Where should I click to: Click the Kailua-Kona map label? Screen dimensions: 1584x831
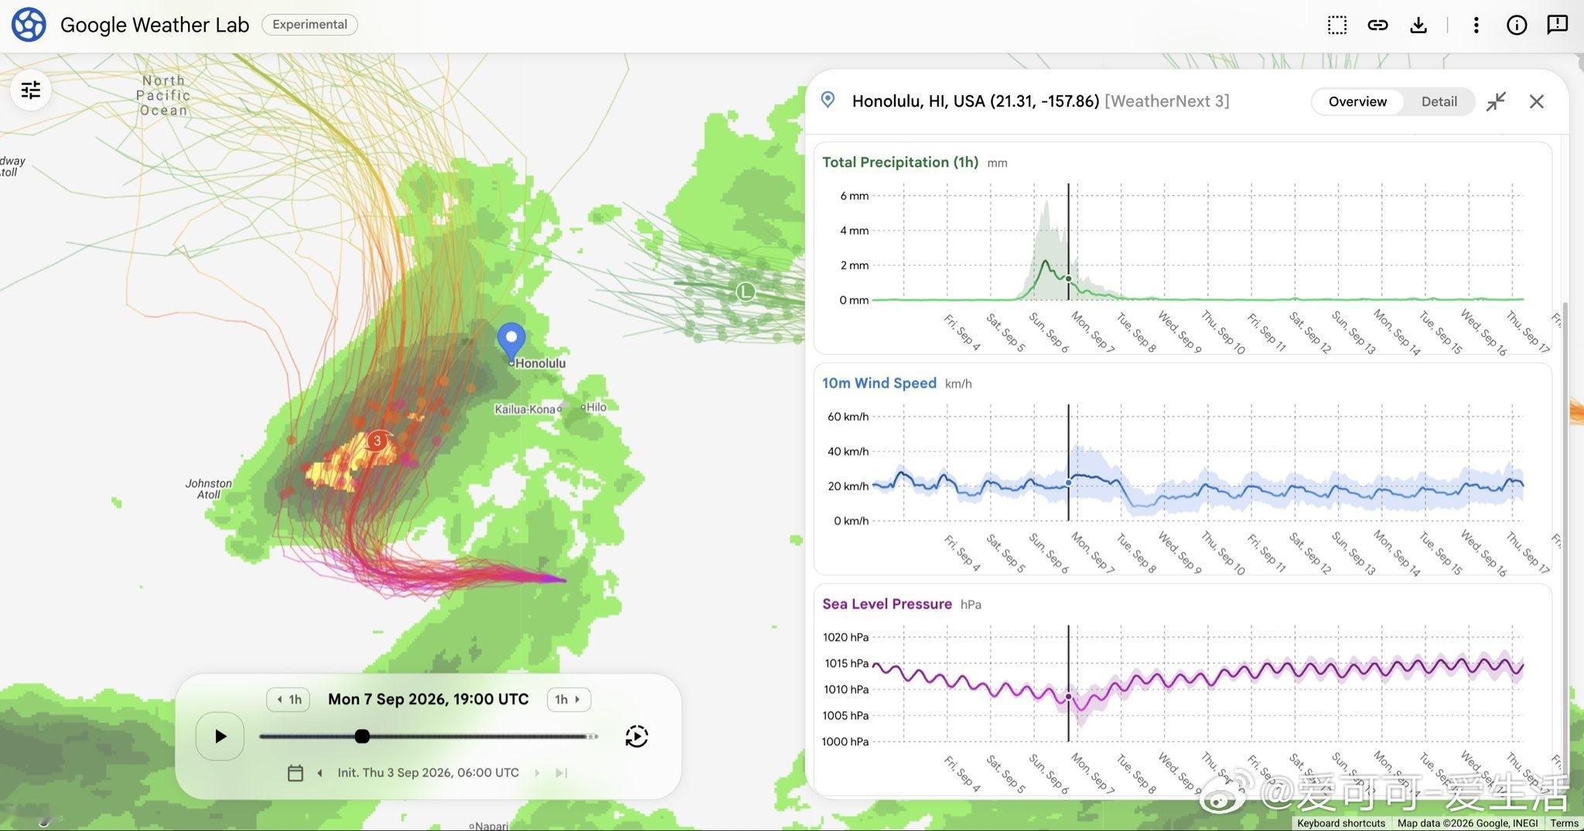(x=525, y=409)
